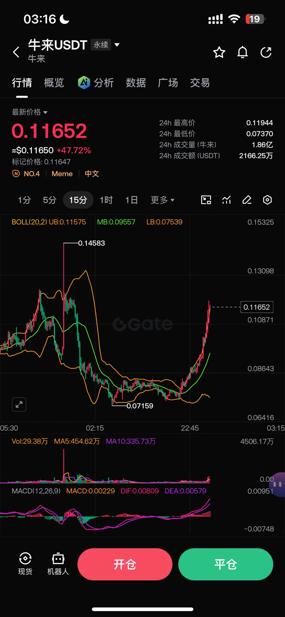The height and width of the screenshot is (617, 285).
Task: Tap the LB:0.07539 Bollinger value
Action: click(165, 222)
